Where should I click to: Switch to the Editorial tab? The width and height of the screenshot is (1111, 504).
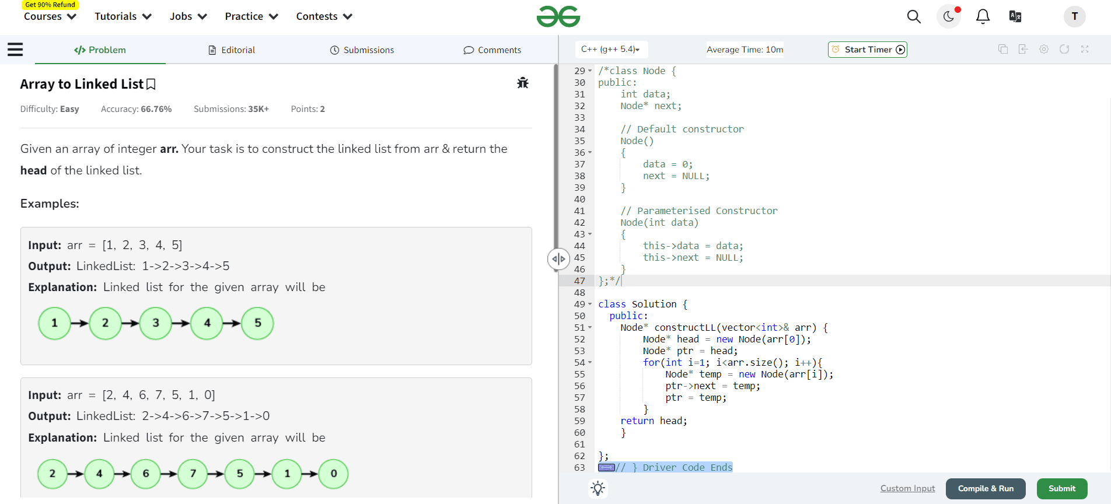[x=232, y=50]
